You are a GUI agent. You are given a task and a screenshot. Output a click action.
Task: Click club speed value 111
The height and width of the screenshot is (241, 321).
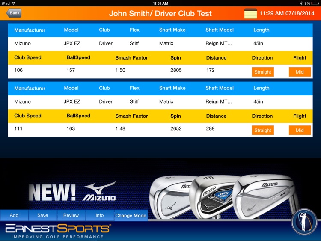point(18,128)
